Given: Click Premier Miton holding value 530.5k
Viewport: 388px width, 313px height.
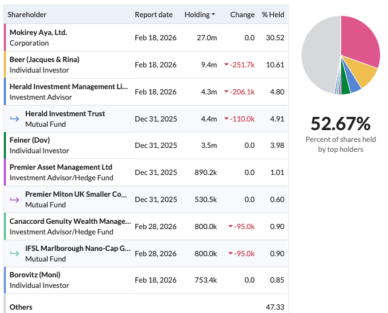Looking at the screenshot, I should pyautogui.click(x=206, y=199).
